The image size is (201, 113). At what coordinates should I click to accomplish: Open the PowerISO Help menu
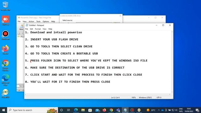53,21
